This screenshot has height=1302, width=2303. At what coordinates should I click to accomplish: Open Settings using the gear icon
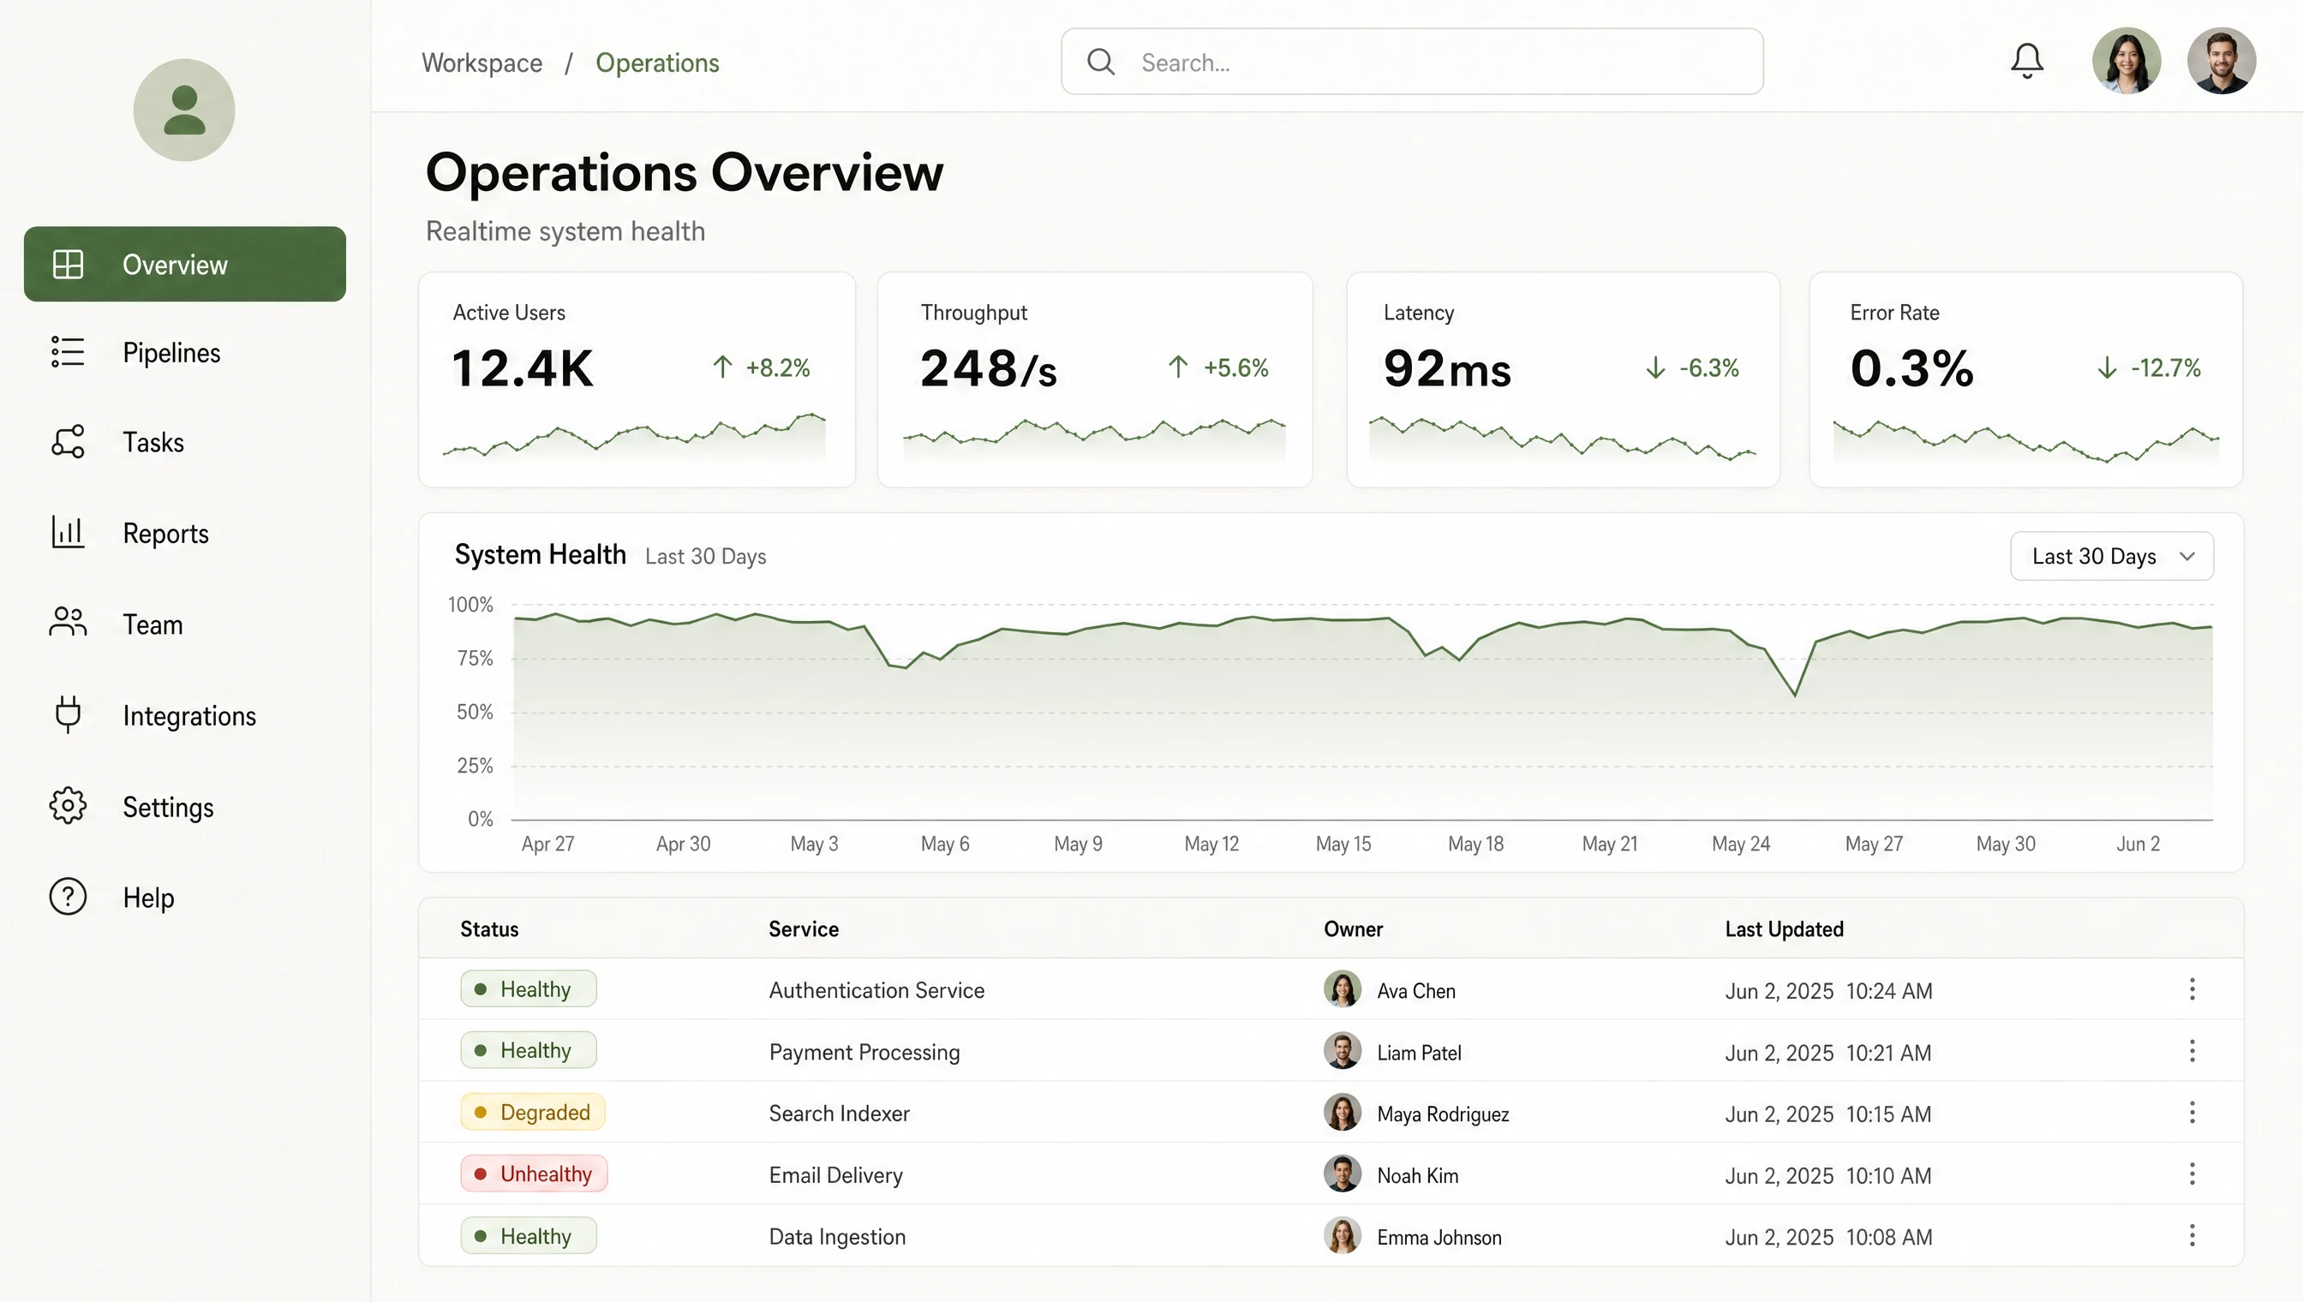point(67,806)
